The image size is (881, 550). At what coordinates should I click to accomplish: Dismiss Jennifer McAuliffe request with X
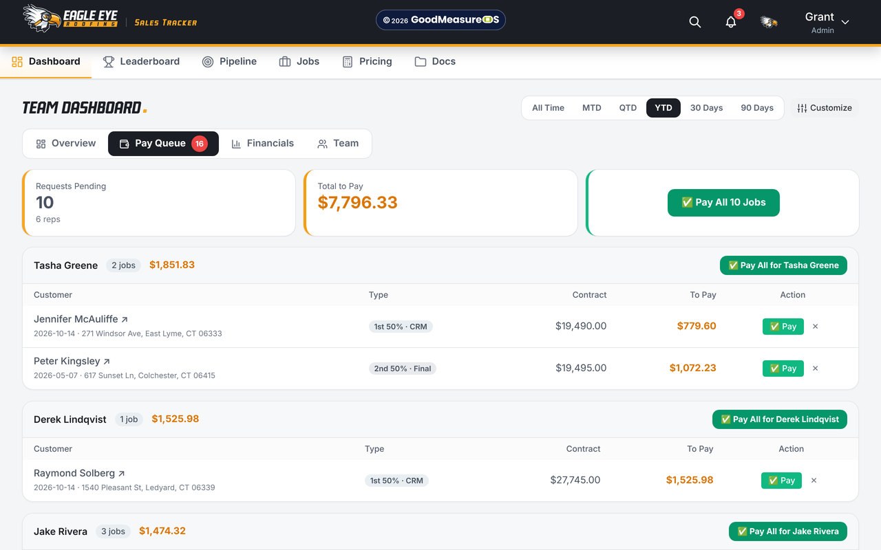tap(816, 327)
